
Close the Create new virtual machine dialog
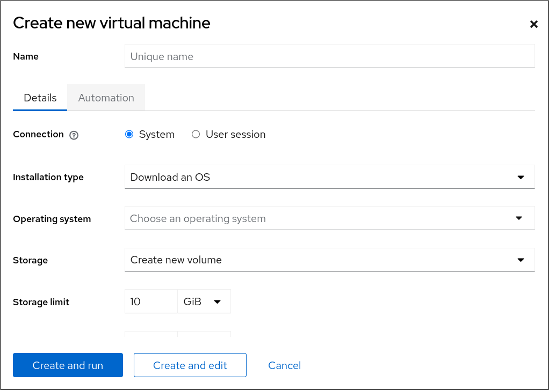coord(533,24)
